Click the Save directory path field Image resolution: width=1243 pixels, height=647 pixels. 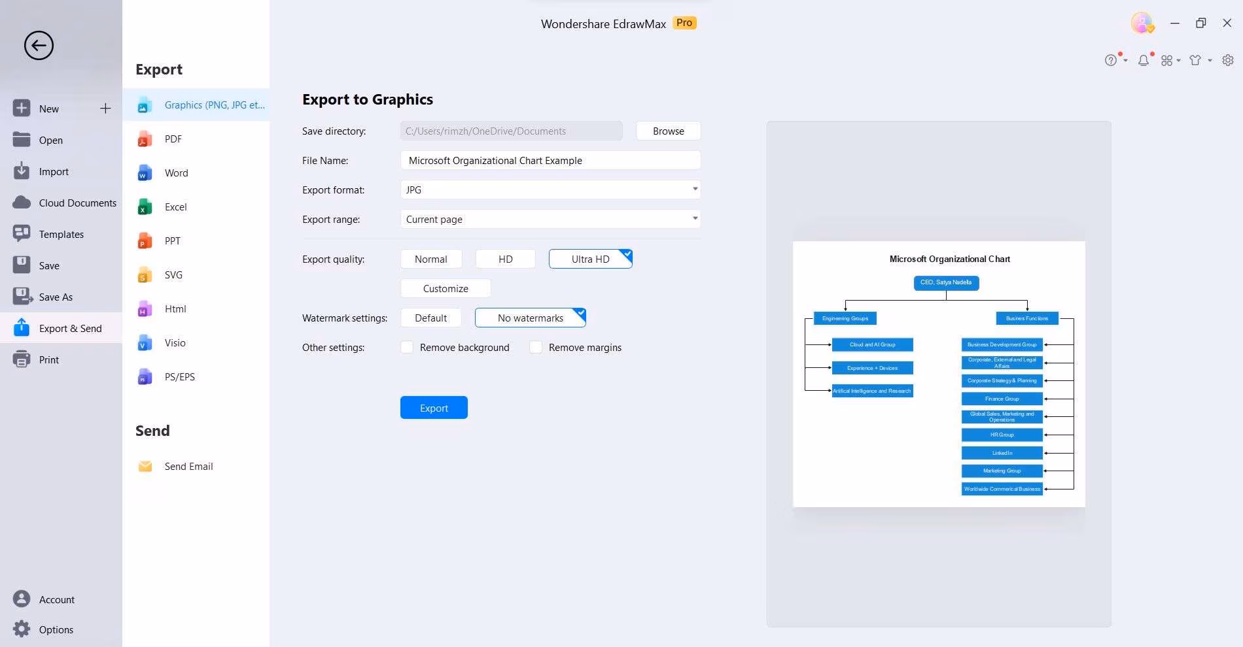point(512,131)
